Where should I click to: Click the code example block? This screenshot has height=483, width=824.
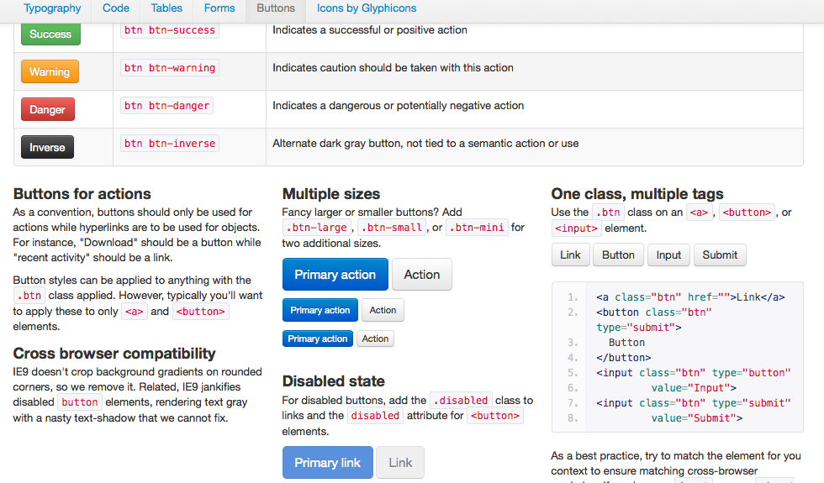(x=677, y=357)
